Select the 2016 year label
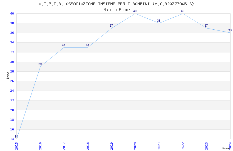 tap(40, 146)
